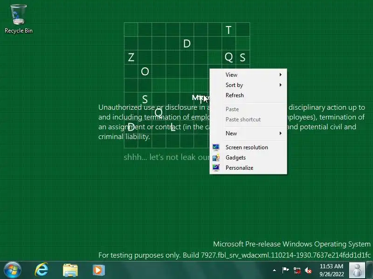Select Personalize in the context menu

[x=249, y=168]
